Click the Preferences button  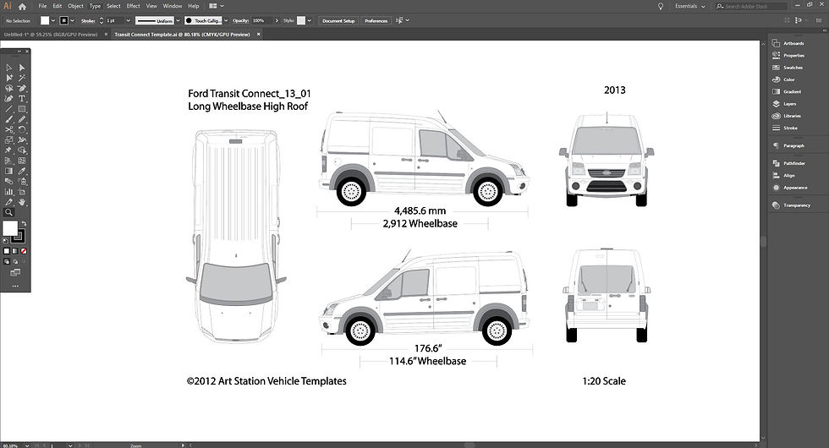[x=376, y=20]
